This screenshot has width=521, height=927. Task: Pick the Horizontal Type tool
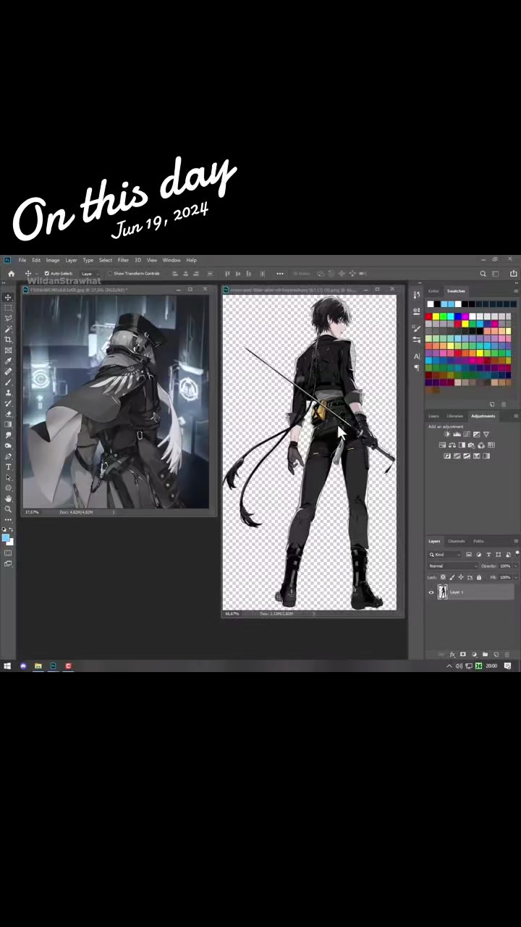click(8, 466)
